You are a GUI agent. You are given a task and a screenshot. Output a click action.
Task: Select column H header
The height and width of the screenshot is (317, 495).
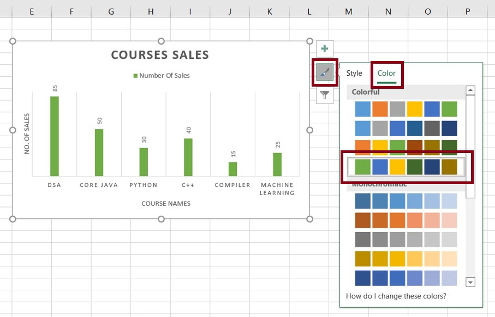click(151, 11)
